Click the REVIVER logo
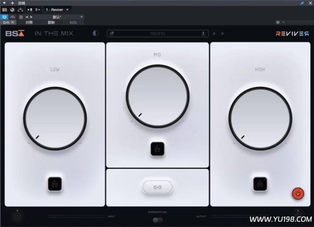314x227 pixels. (x=292, y=34)
